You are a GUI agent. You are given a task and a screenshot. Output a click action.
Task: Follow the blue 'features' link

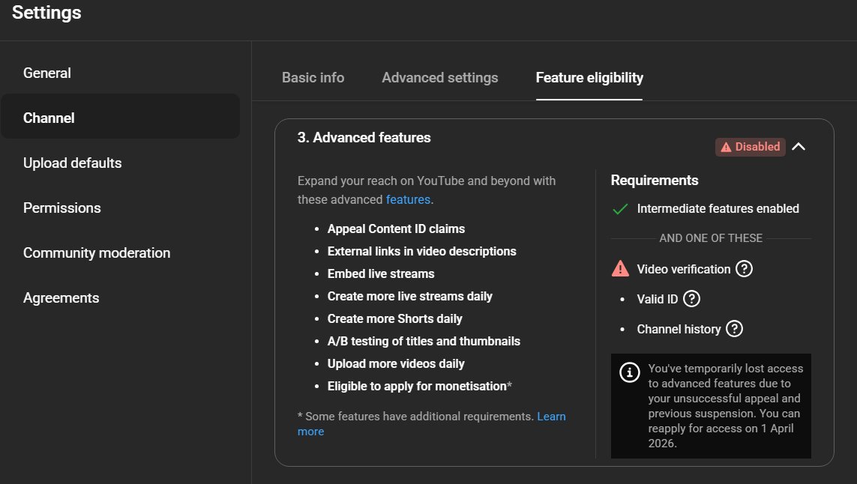coord(408,200)
